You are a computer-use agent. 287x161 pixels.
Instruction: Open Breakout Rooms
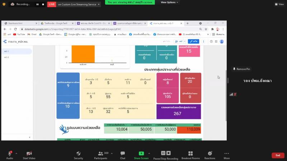[190, 155]
